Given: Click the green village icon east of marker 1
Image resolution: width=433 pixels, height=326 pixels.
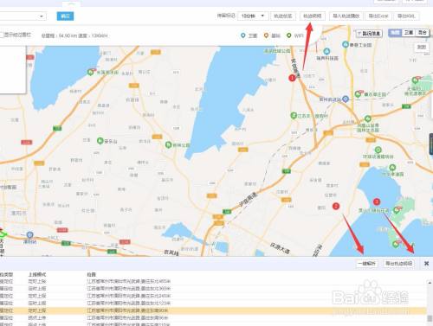Looking at the screenshot, I should pos(358,93).
